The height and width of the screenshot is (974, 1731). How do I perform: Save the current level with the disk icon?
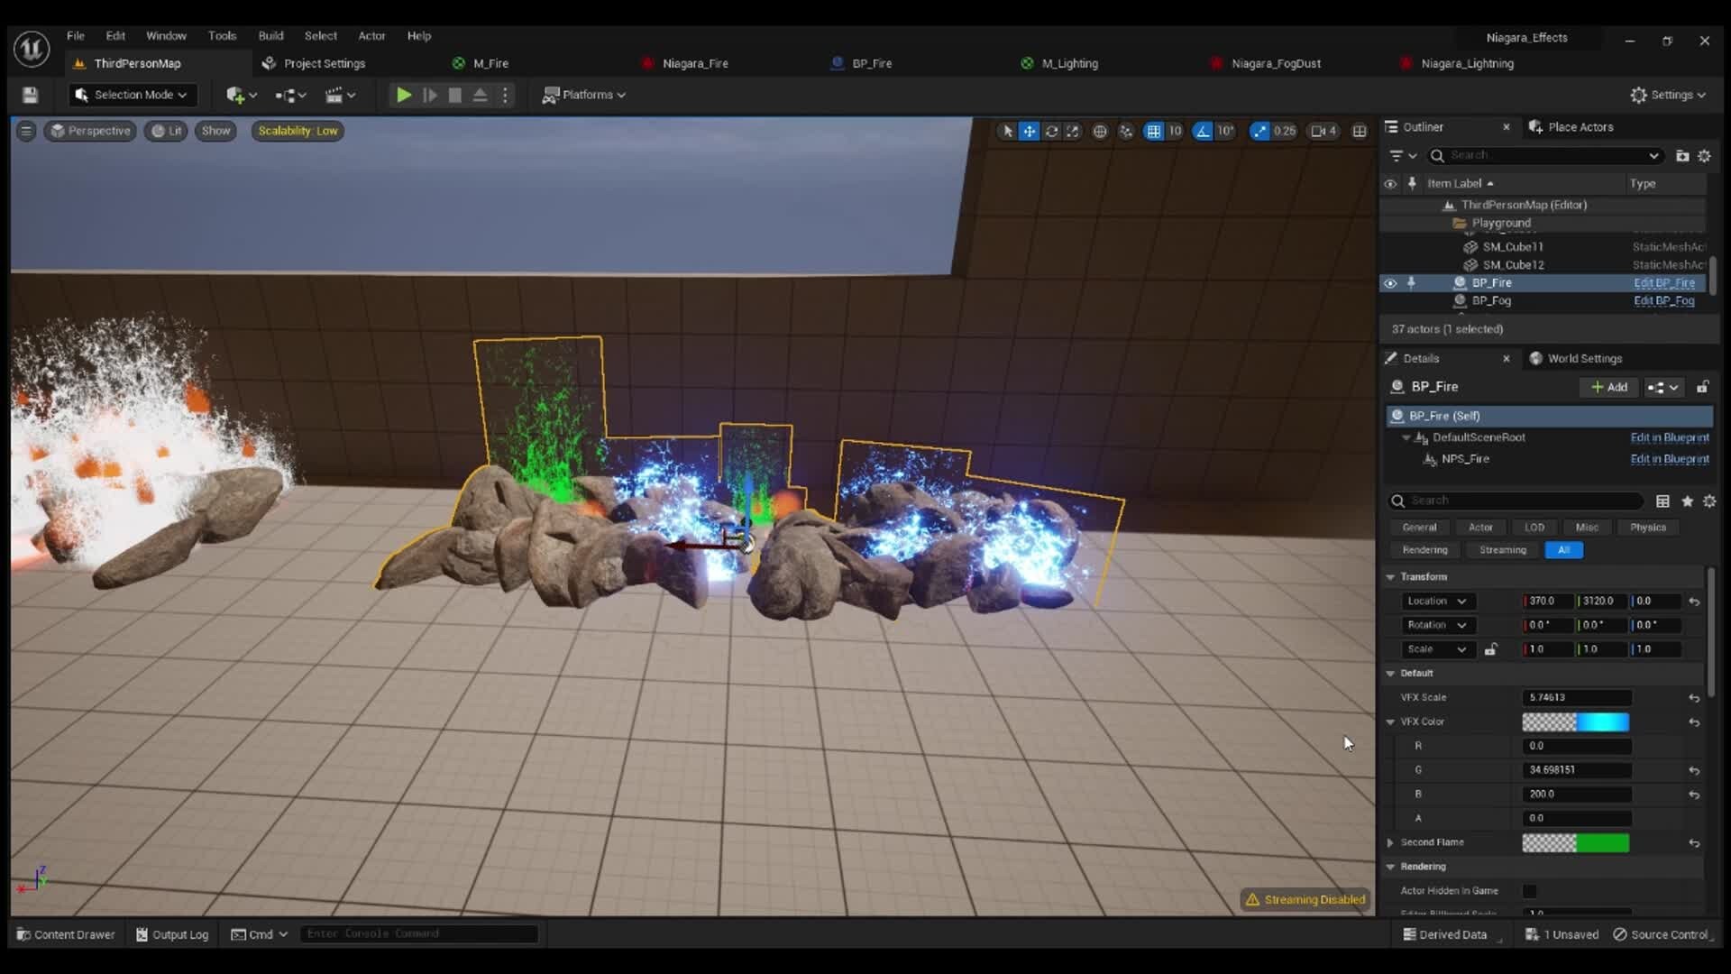[30, 95]
